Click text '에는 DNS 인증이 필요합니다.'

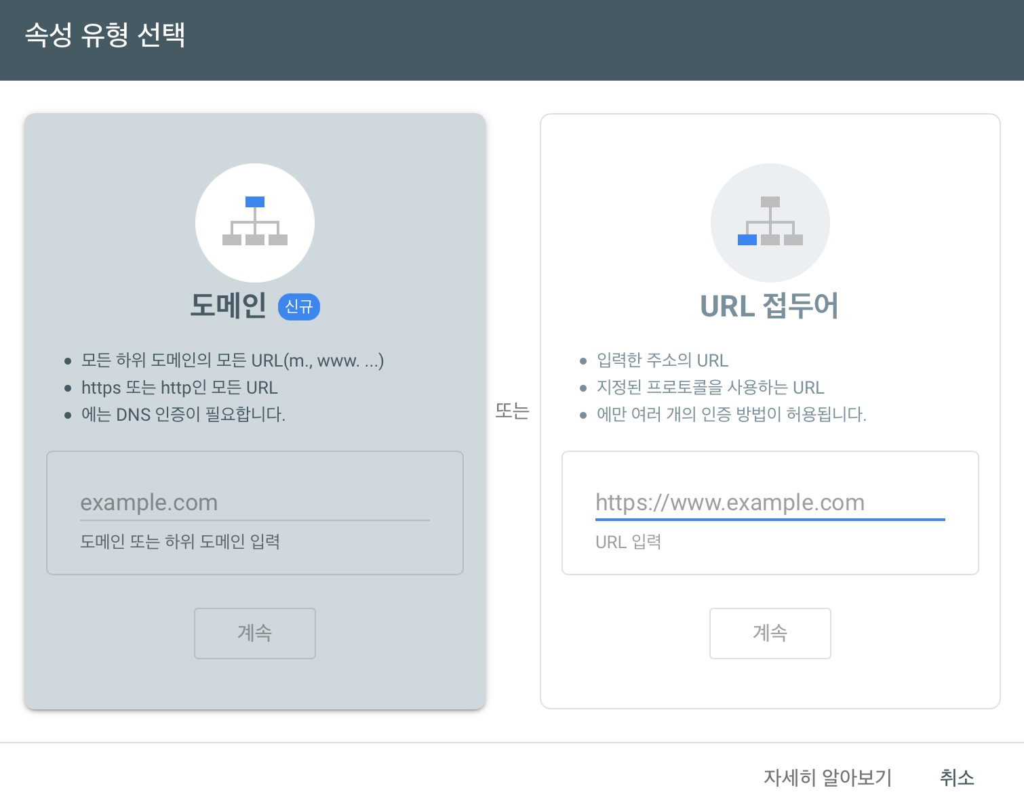pos(183,414)
